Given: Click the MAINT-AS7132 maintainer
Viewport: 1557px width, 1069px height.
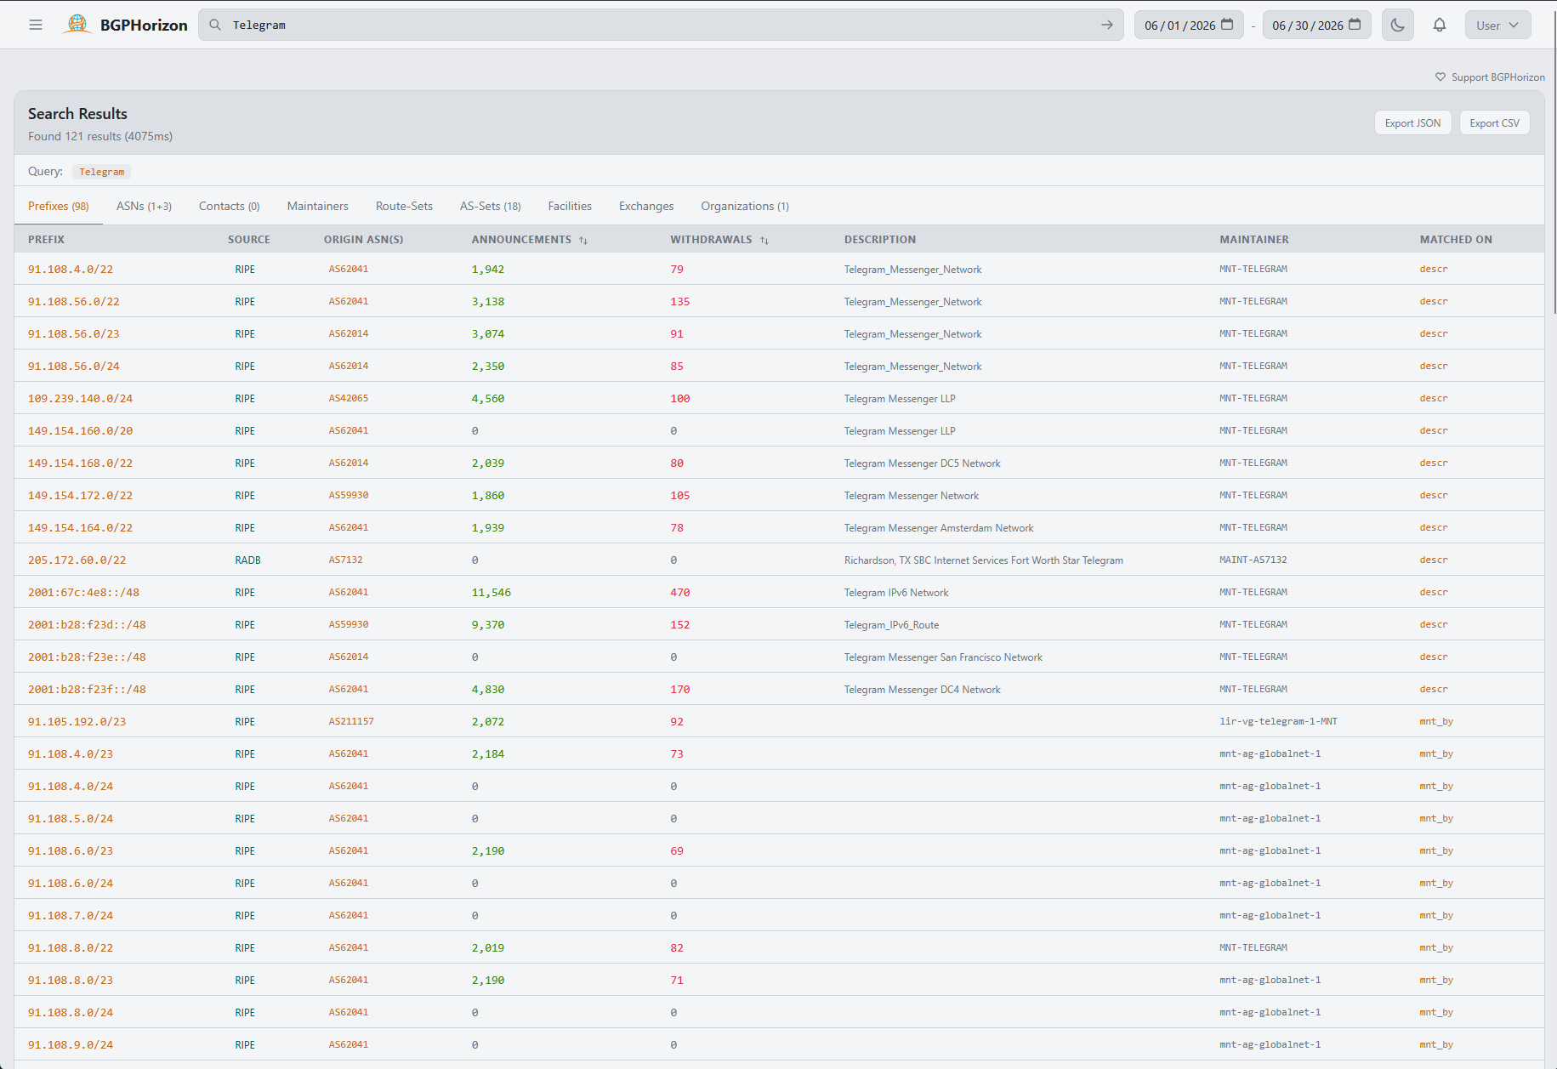Looking at the screenshot, I should pos(1253,560).
